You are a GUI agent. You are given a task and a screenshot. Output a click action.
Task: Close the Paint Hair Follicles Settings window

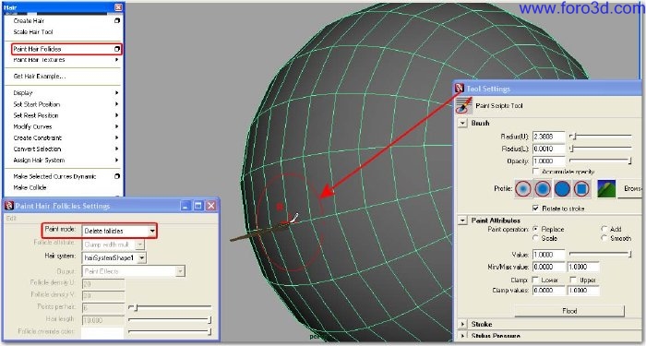pyautogui.click(x=211, y=206)
